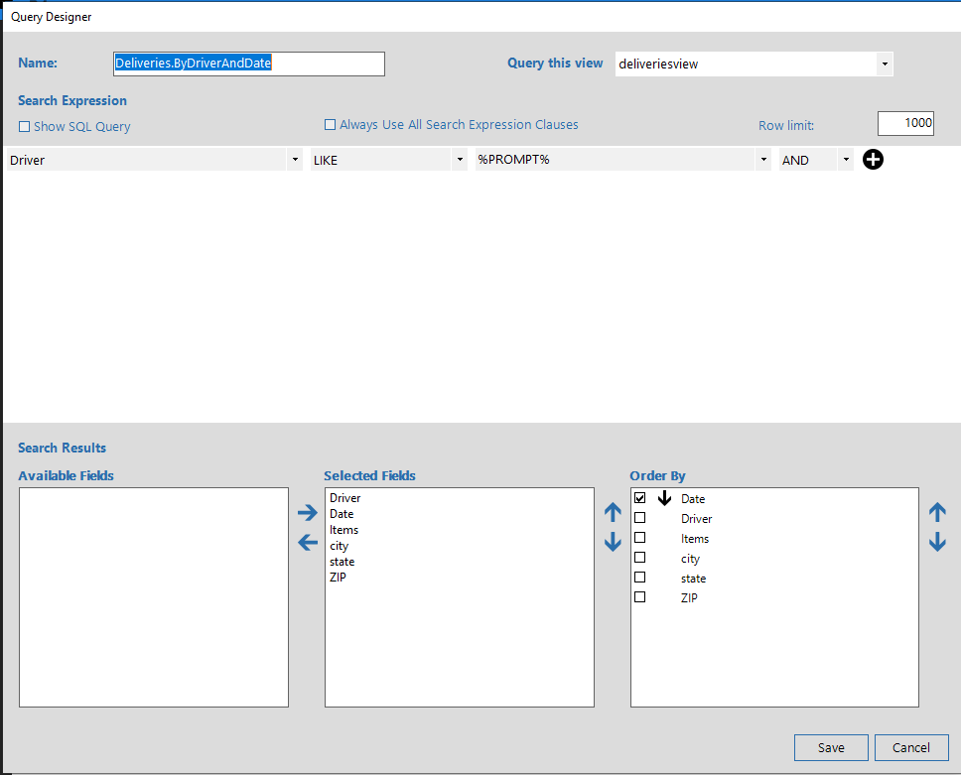Open the LIKE operator dropdown

click(x=460, y=160)
